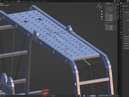The height and width of the screenshot is (97, 129).
Task: Open the Quaternion rotation mode dropdown
Action: click(x=111, y=22)
